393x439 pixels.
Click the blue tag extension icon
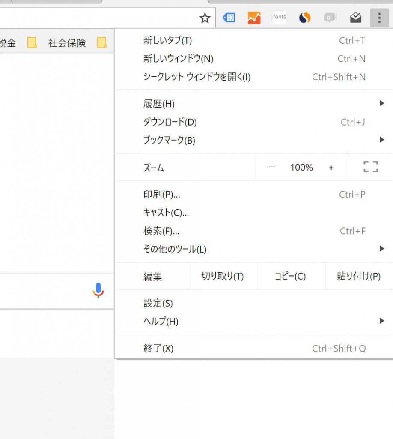pos(229,18)
